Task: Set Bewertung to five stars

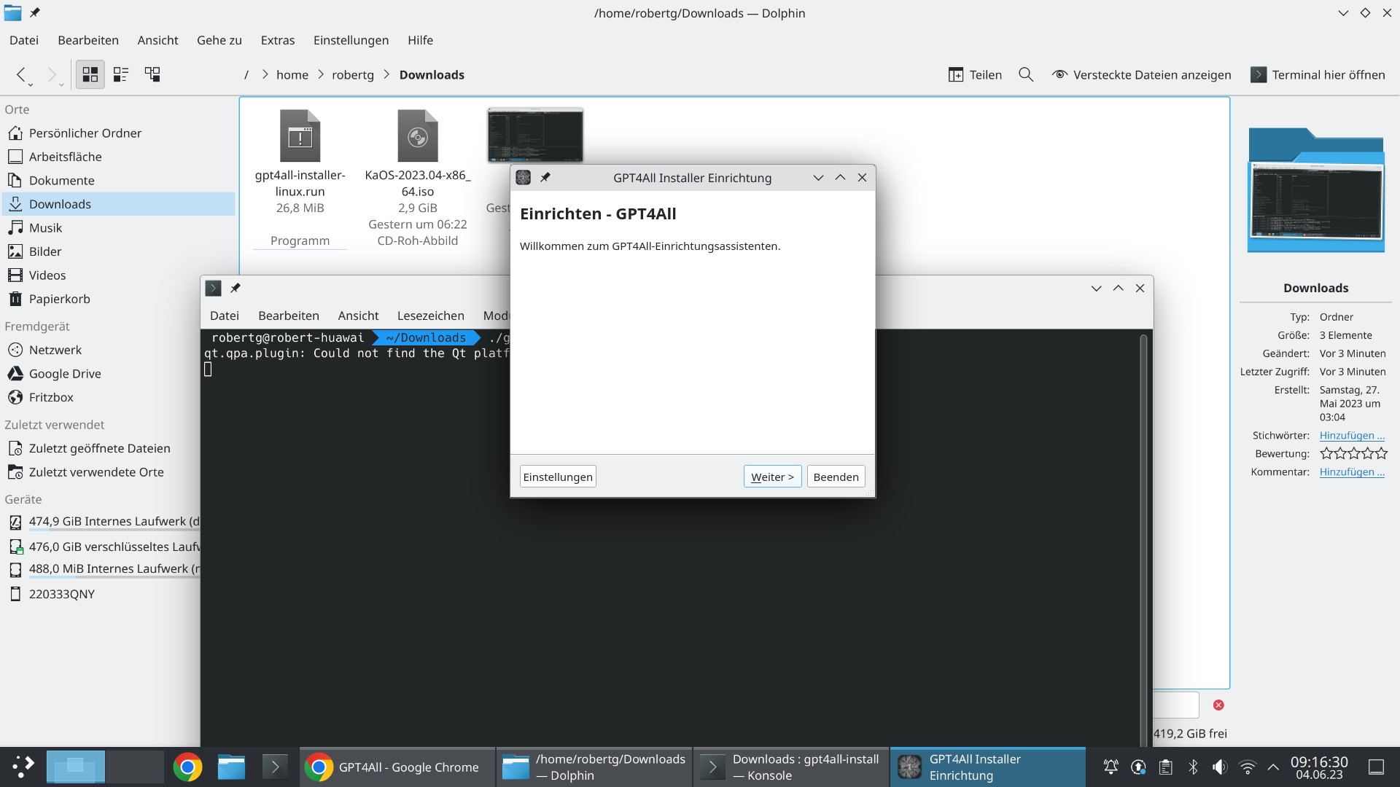Action: (x=1381, y=453)
